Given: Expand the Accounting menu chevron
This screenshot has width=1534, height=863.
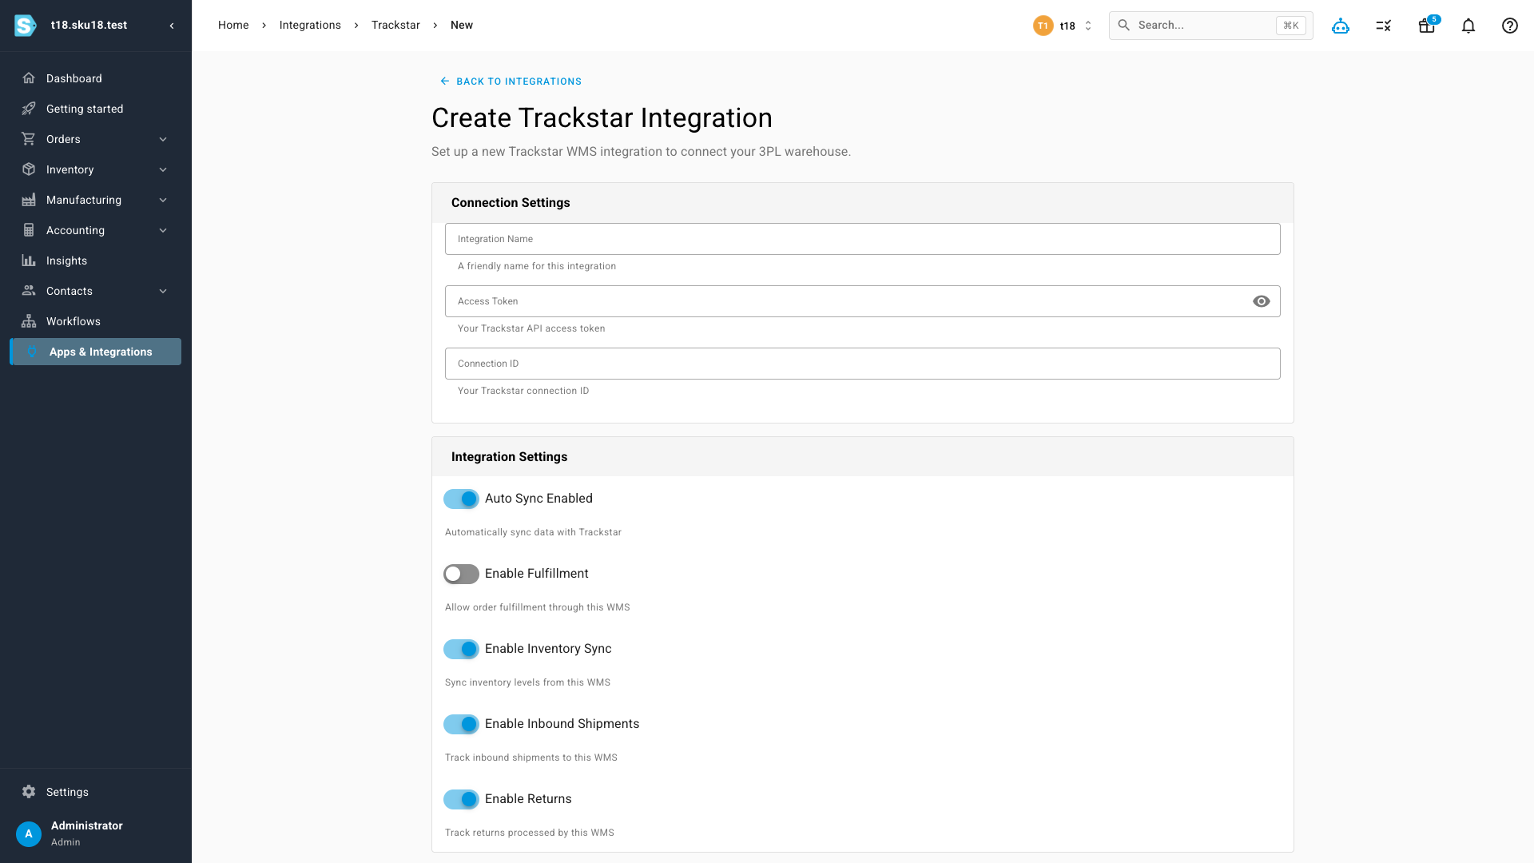Looking at the screenshot, I should pos(163,230).
